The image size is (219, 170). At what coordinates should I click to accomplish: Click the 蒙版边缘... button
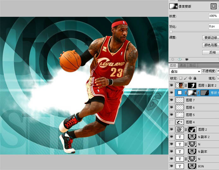pos(210,38)
